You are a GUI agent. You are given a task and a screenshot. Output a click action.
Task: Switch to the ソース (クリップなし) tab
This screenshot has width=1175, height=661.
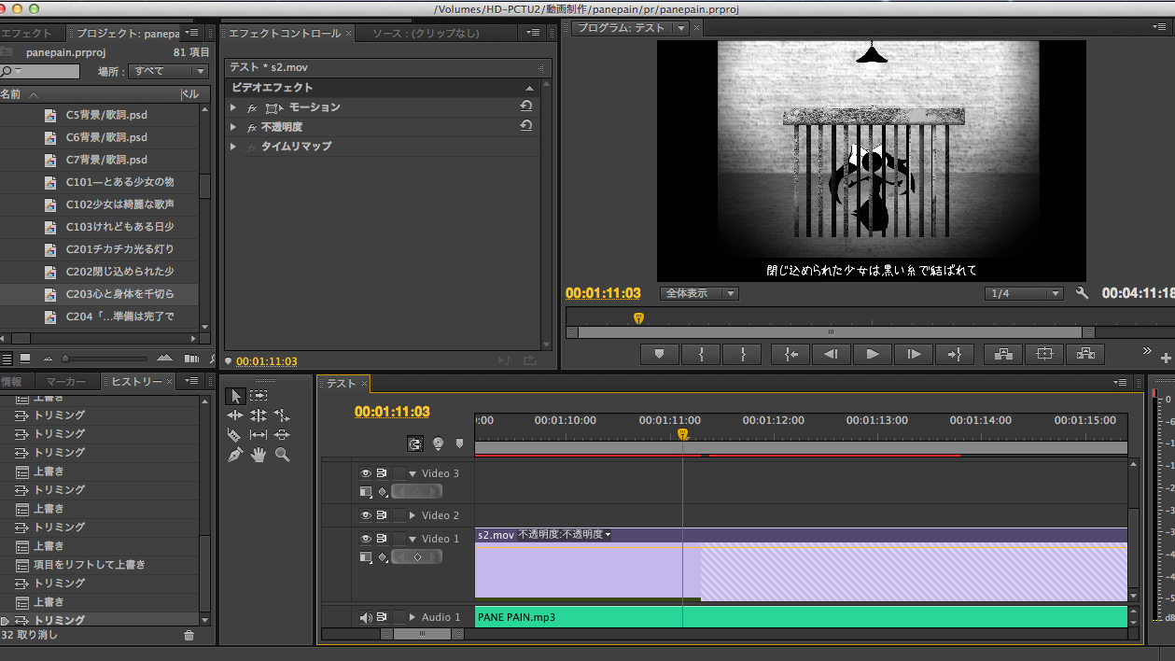point(426,34)
